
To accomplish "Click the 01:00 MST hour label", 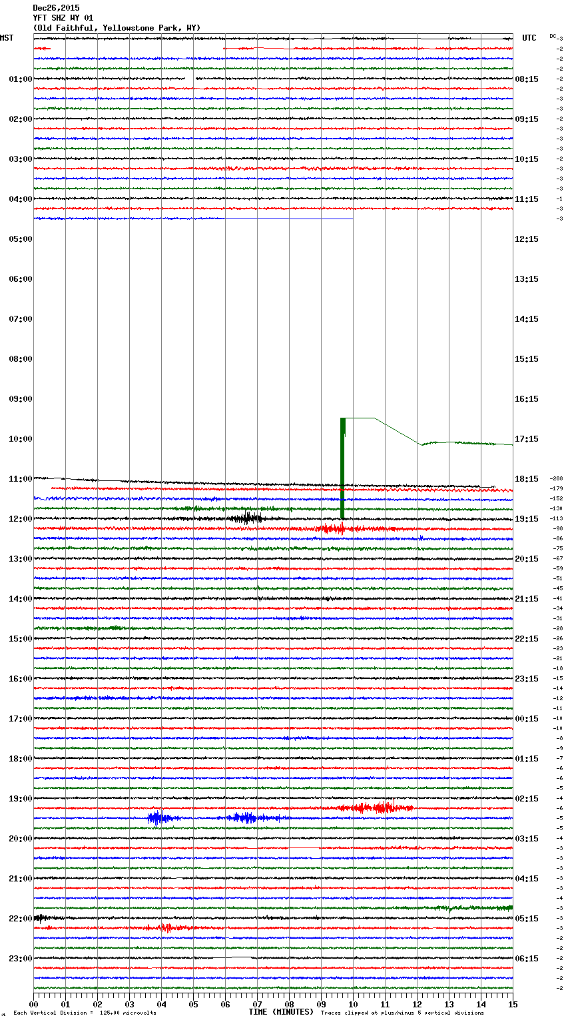I will (21, 79).
